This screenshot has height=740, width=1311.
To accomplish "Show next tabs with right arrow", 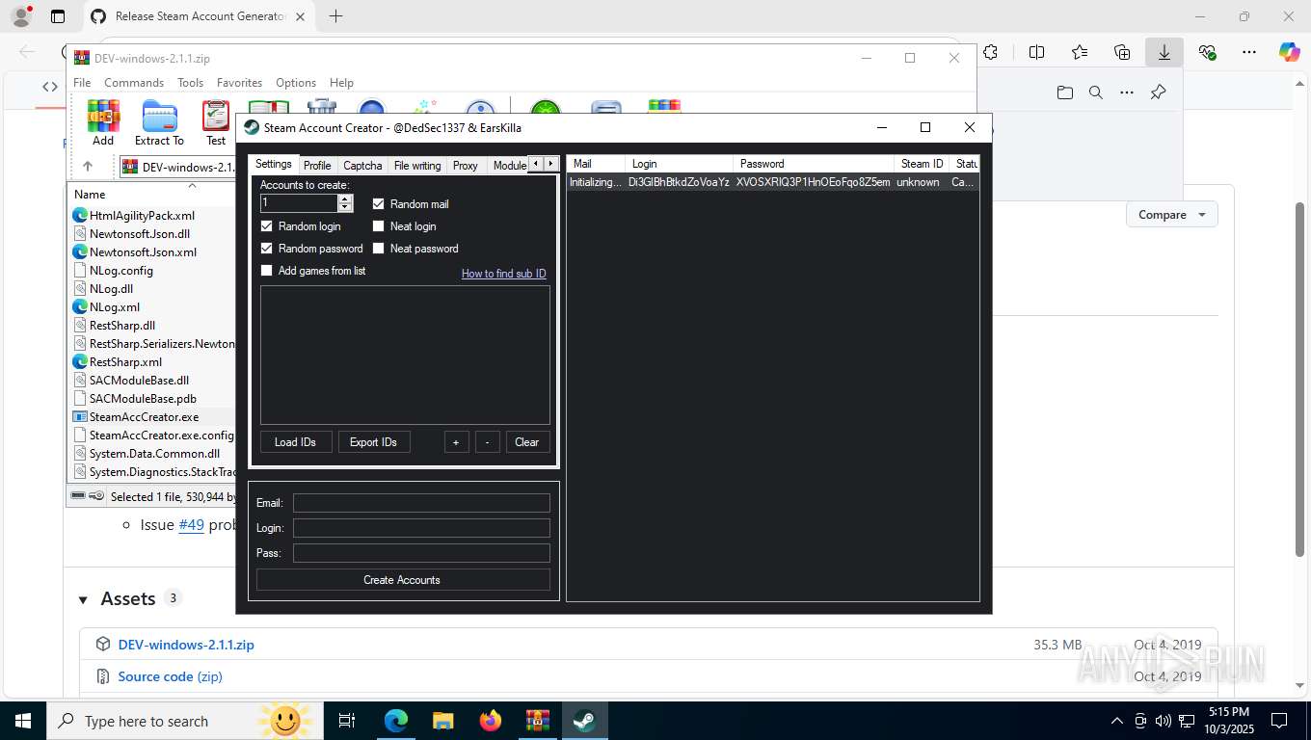I will coord(550,164).
